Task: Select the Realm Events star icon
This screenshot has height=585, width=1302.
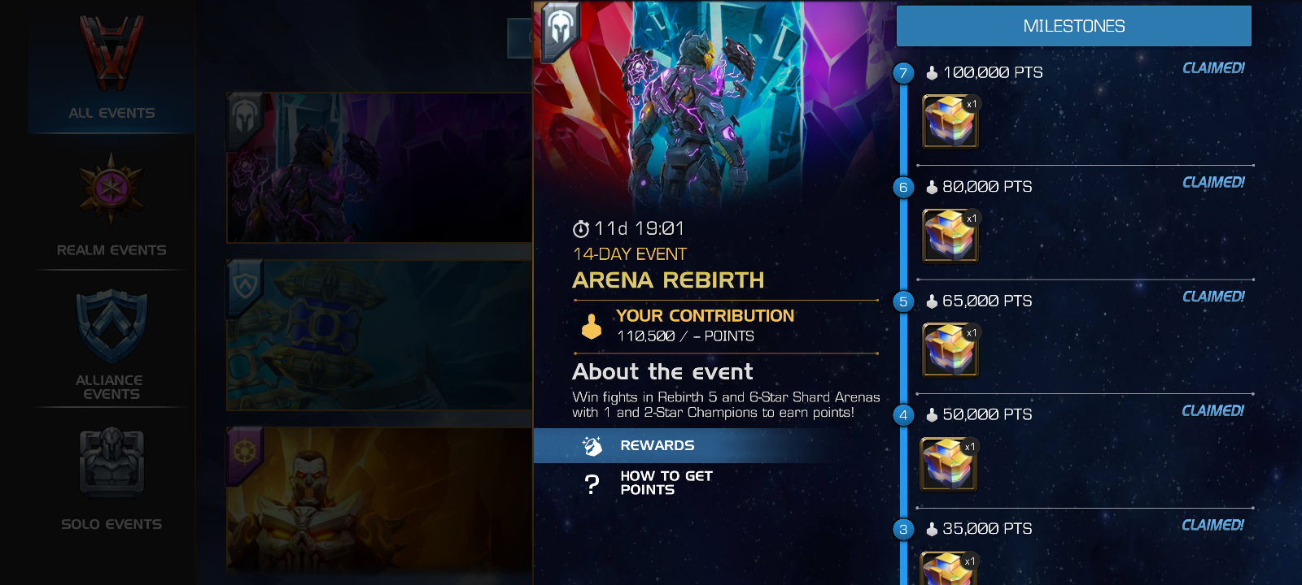Action: pos(111,189)
